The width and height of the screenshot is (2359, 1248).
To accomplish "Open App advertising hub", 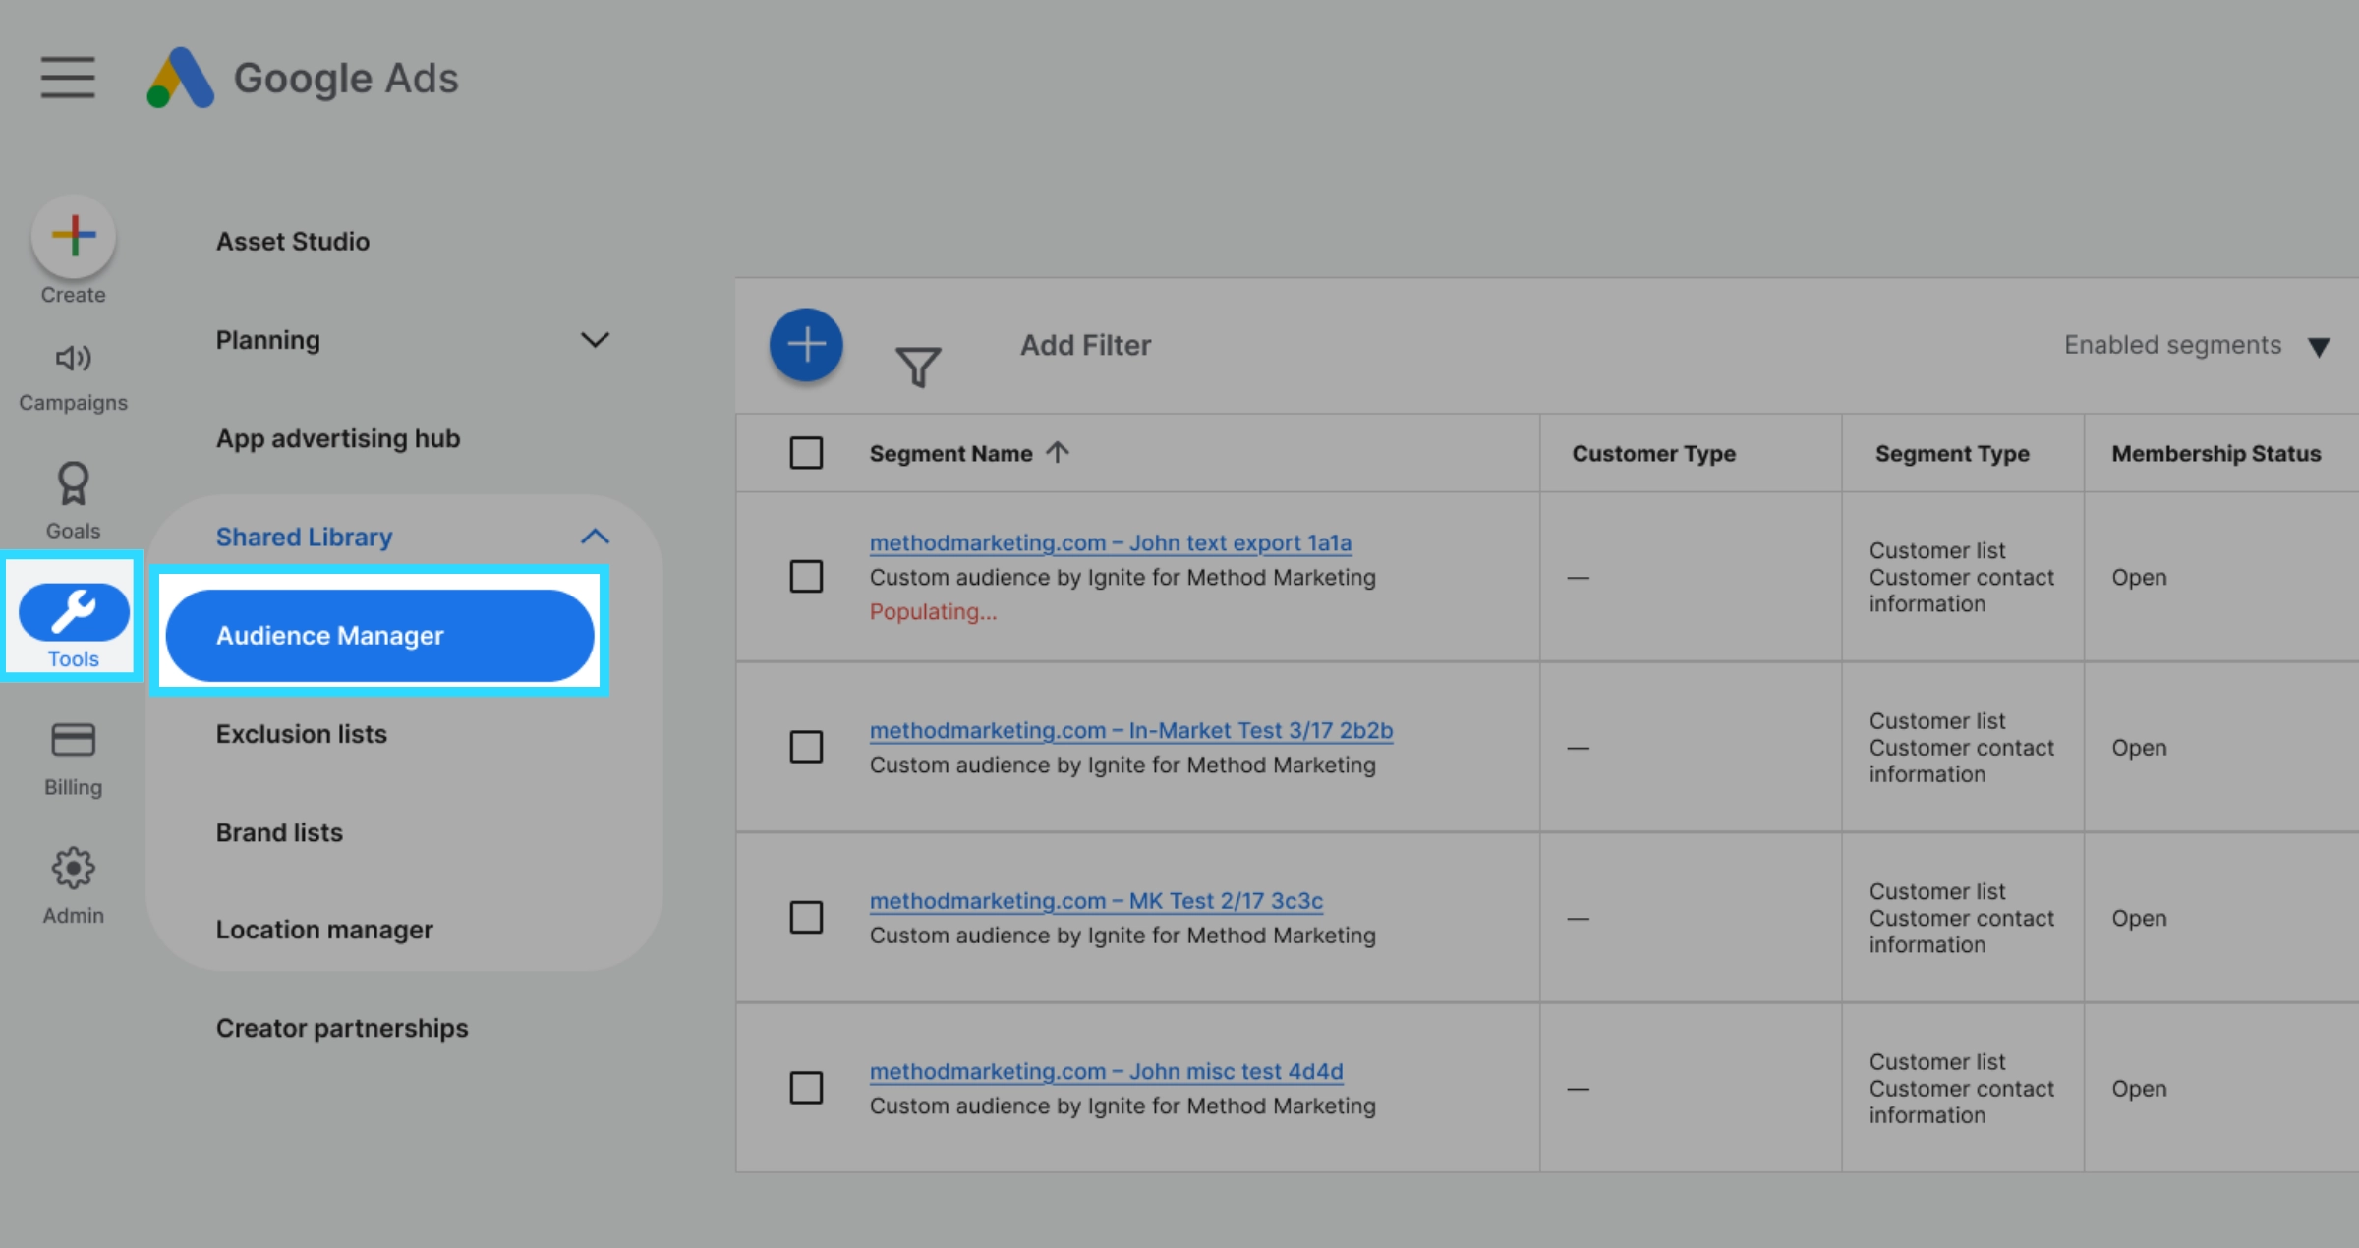I will coord(338,438).
